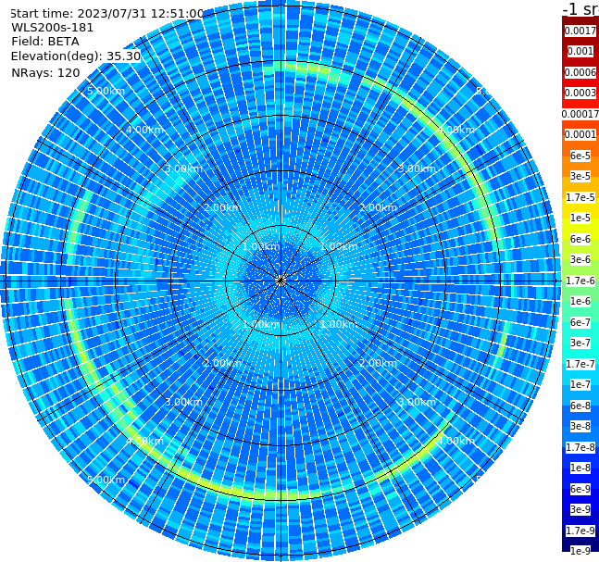Select the 'WLS200s-181' instrument label

[x=53, y=28]
